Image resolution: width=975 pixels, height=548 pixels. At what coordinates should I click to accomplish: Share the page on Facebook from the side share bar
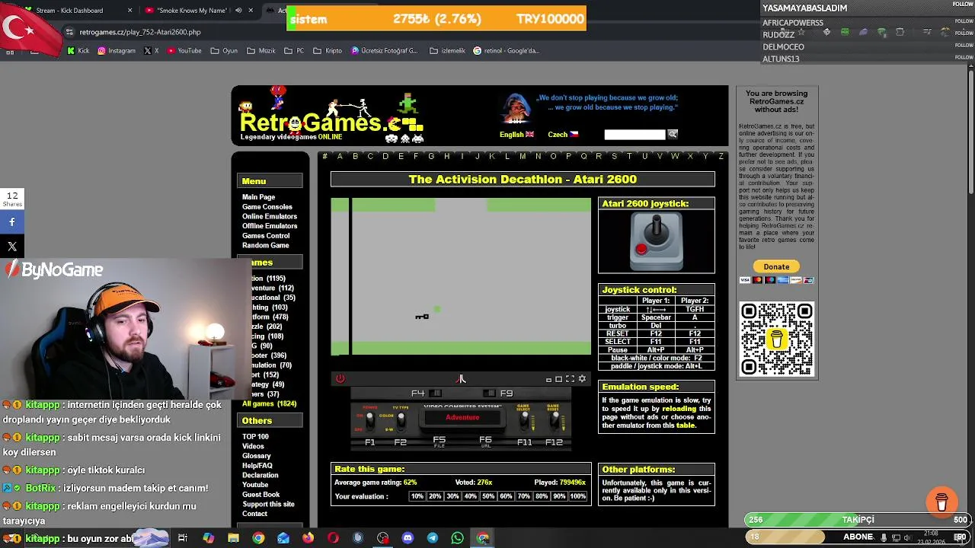(x=12, y=221)
